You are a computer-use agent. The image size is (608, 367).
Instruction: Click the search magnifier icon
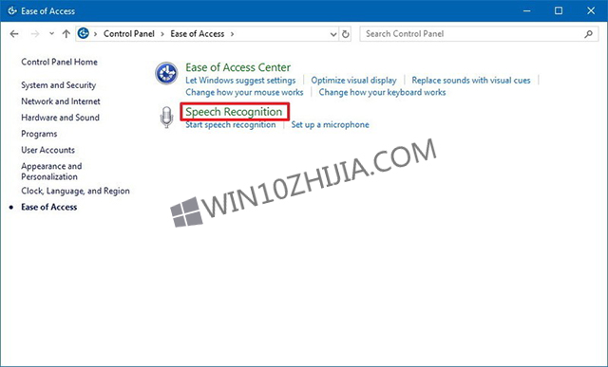click(589, 34)
